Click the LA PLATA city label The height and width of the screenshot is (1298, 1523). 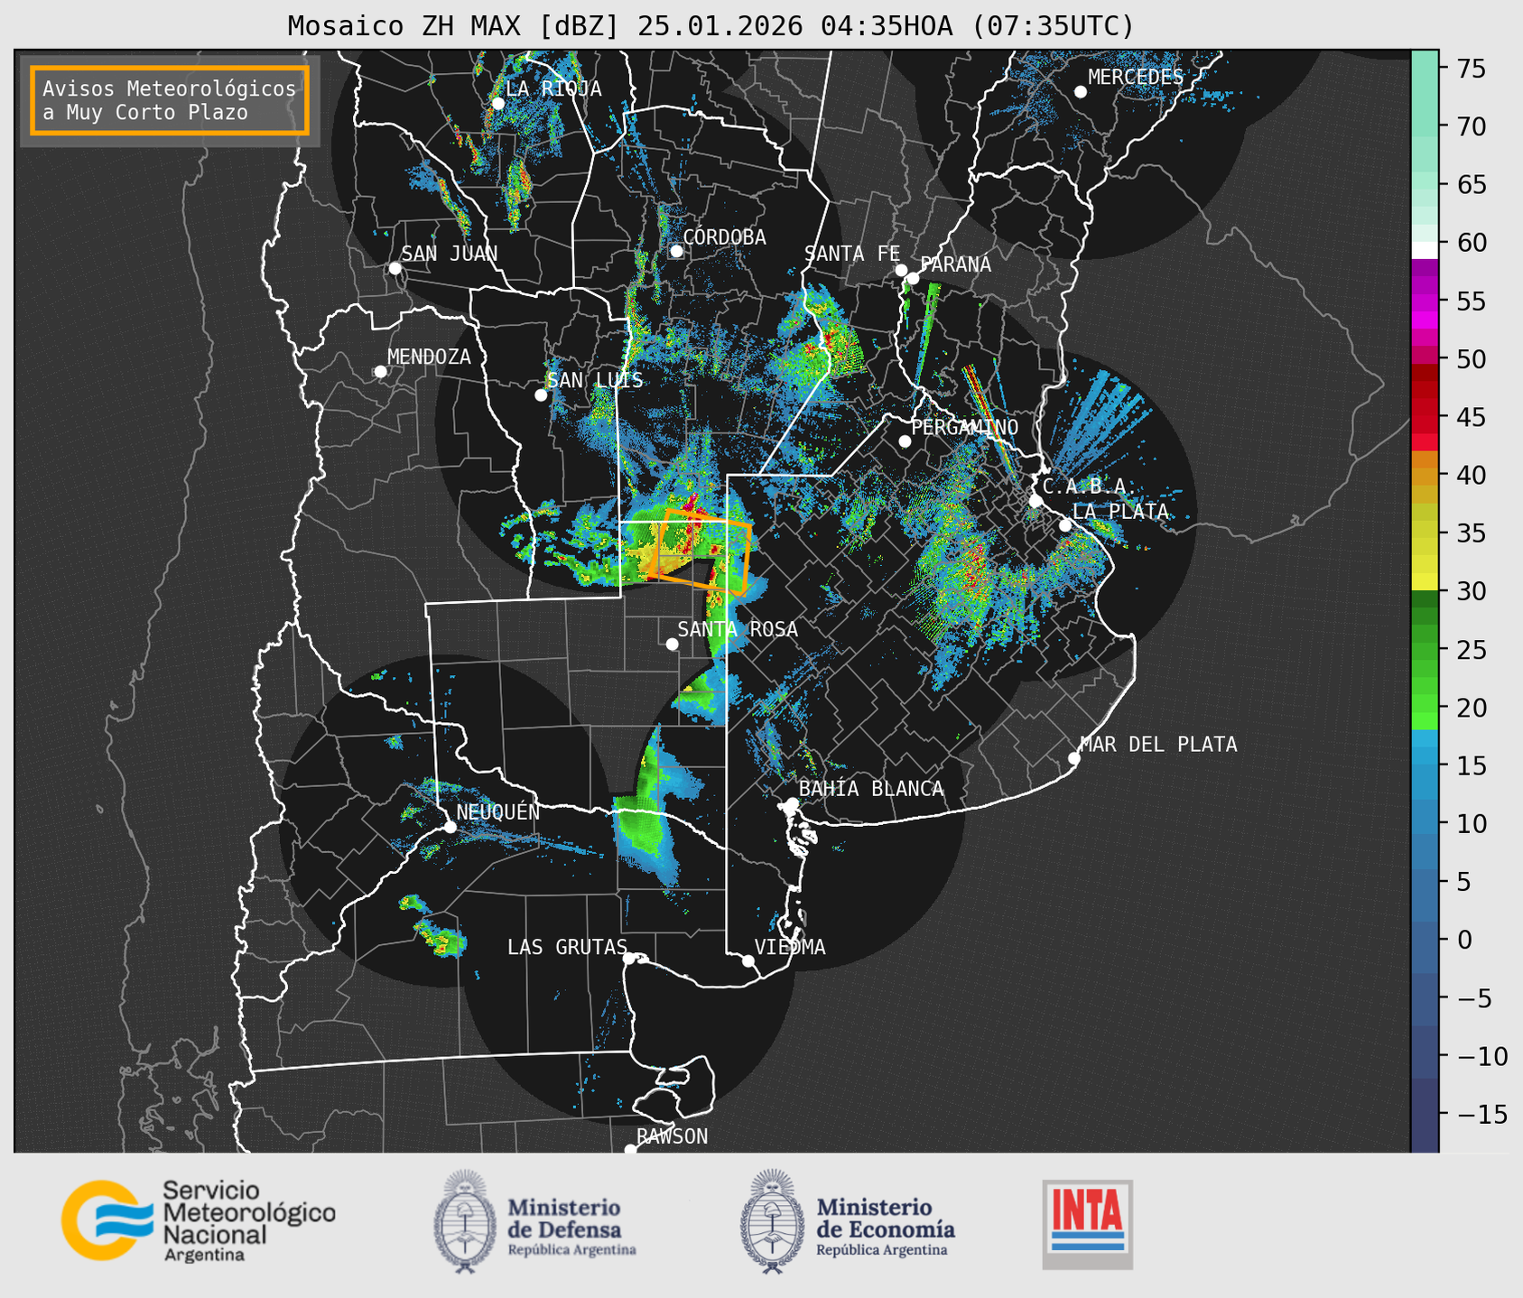[x=1120, y=511]
